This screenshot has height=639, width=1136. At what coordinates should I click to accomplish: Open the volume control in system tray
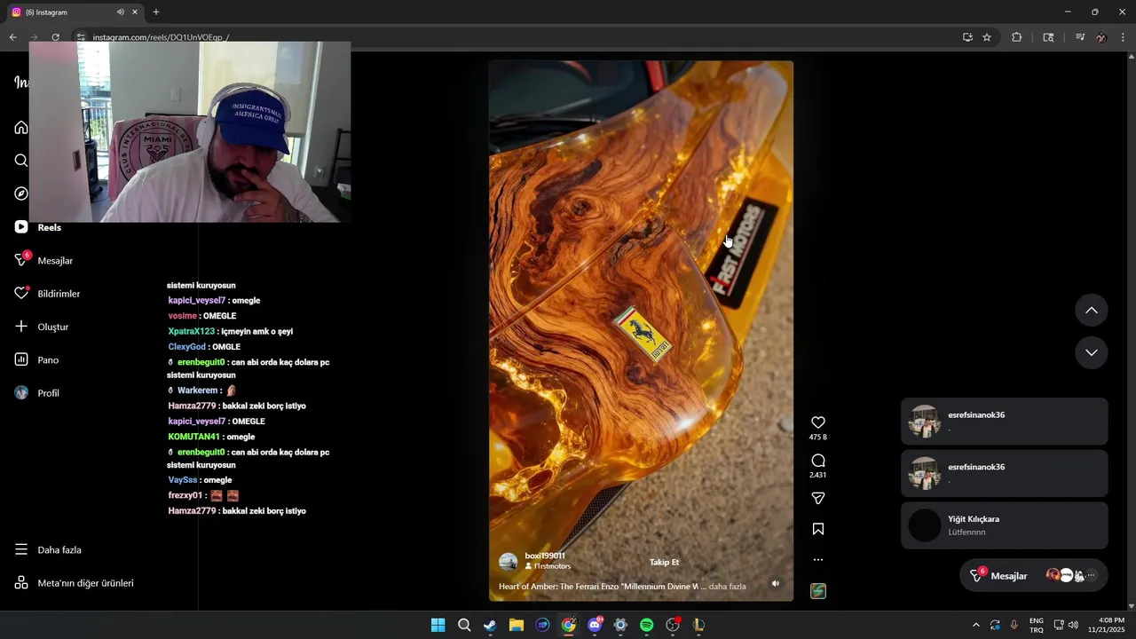(1074, 625)
